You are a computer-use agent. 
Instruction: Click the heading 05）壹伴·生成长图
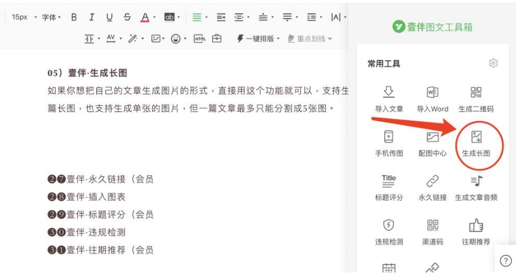[87, 73]
